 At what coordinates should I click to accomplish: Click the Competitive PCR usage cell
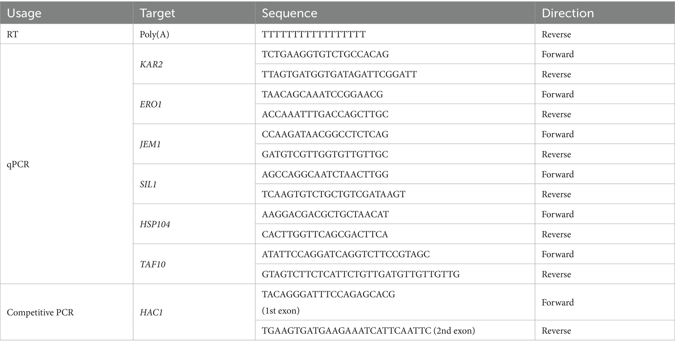pos(67,312)
